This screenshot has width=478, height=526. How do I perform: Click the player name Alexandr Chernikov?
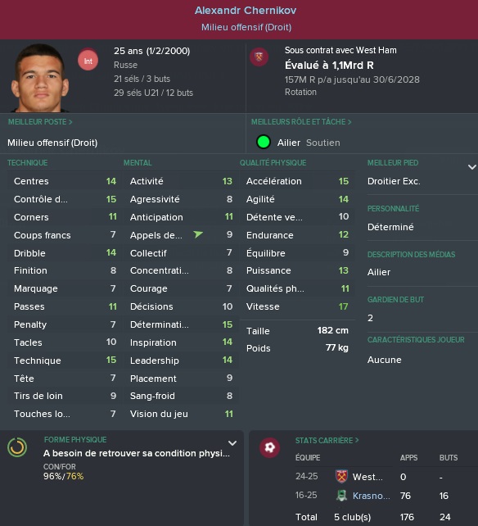246,11
